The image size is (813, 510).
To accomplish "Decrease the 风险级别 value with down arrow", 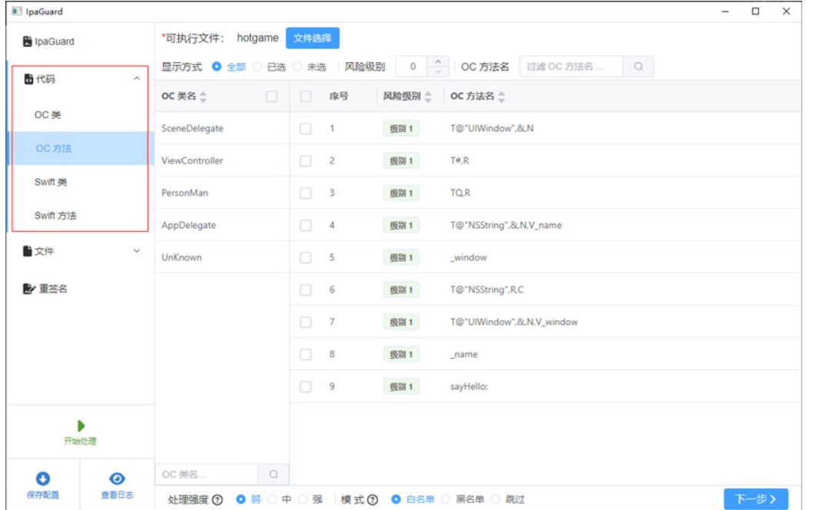I will [x=438, y=71].
